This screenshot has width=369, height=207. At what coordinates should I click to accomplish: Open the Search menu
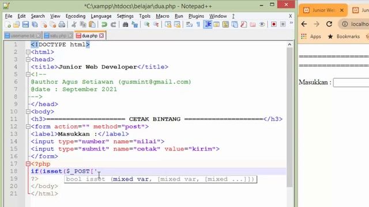point(37,16)
